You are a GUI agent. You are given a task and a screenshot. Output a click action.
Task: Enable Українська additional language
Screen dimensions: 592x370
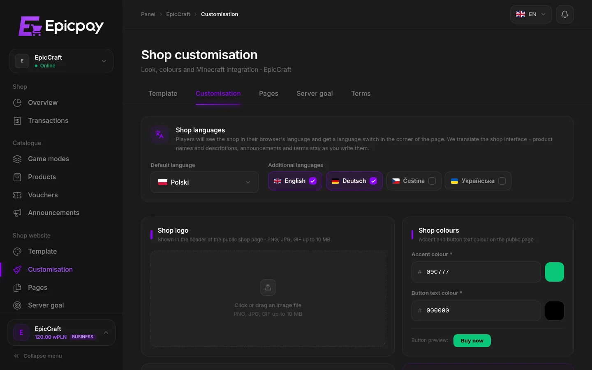[x=502, y=181]
